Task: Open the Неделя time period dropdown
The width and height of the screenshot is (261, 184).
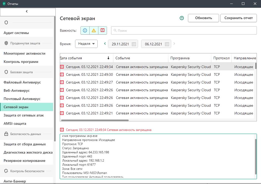Action: [86, 44]
